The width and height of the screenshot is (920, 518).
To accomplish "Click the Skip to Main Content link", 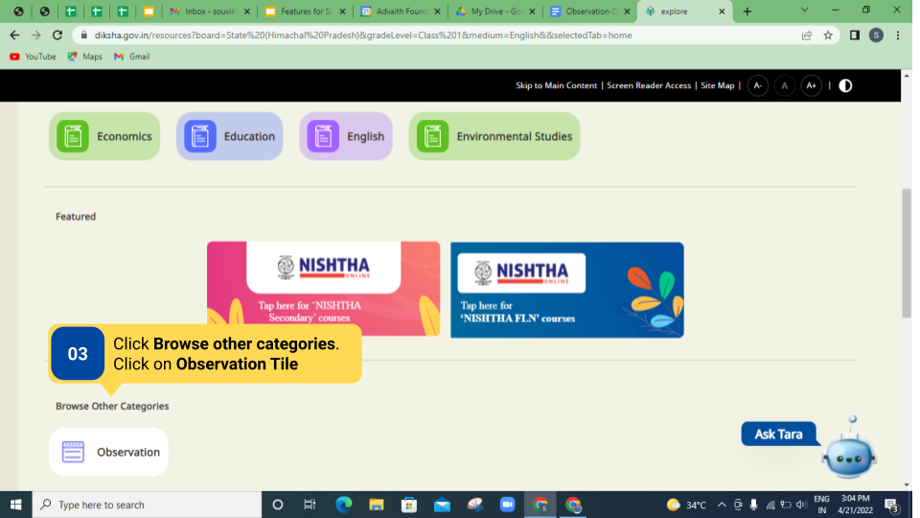I will point(556,85).
